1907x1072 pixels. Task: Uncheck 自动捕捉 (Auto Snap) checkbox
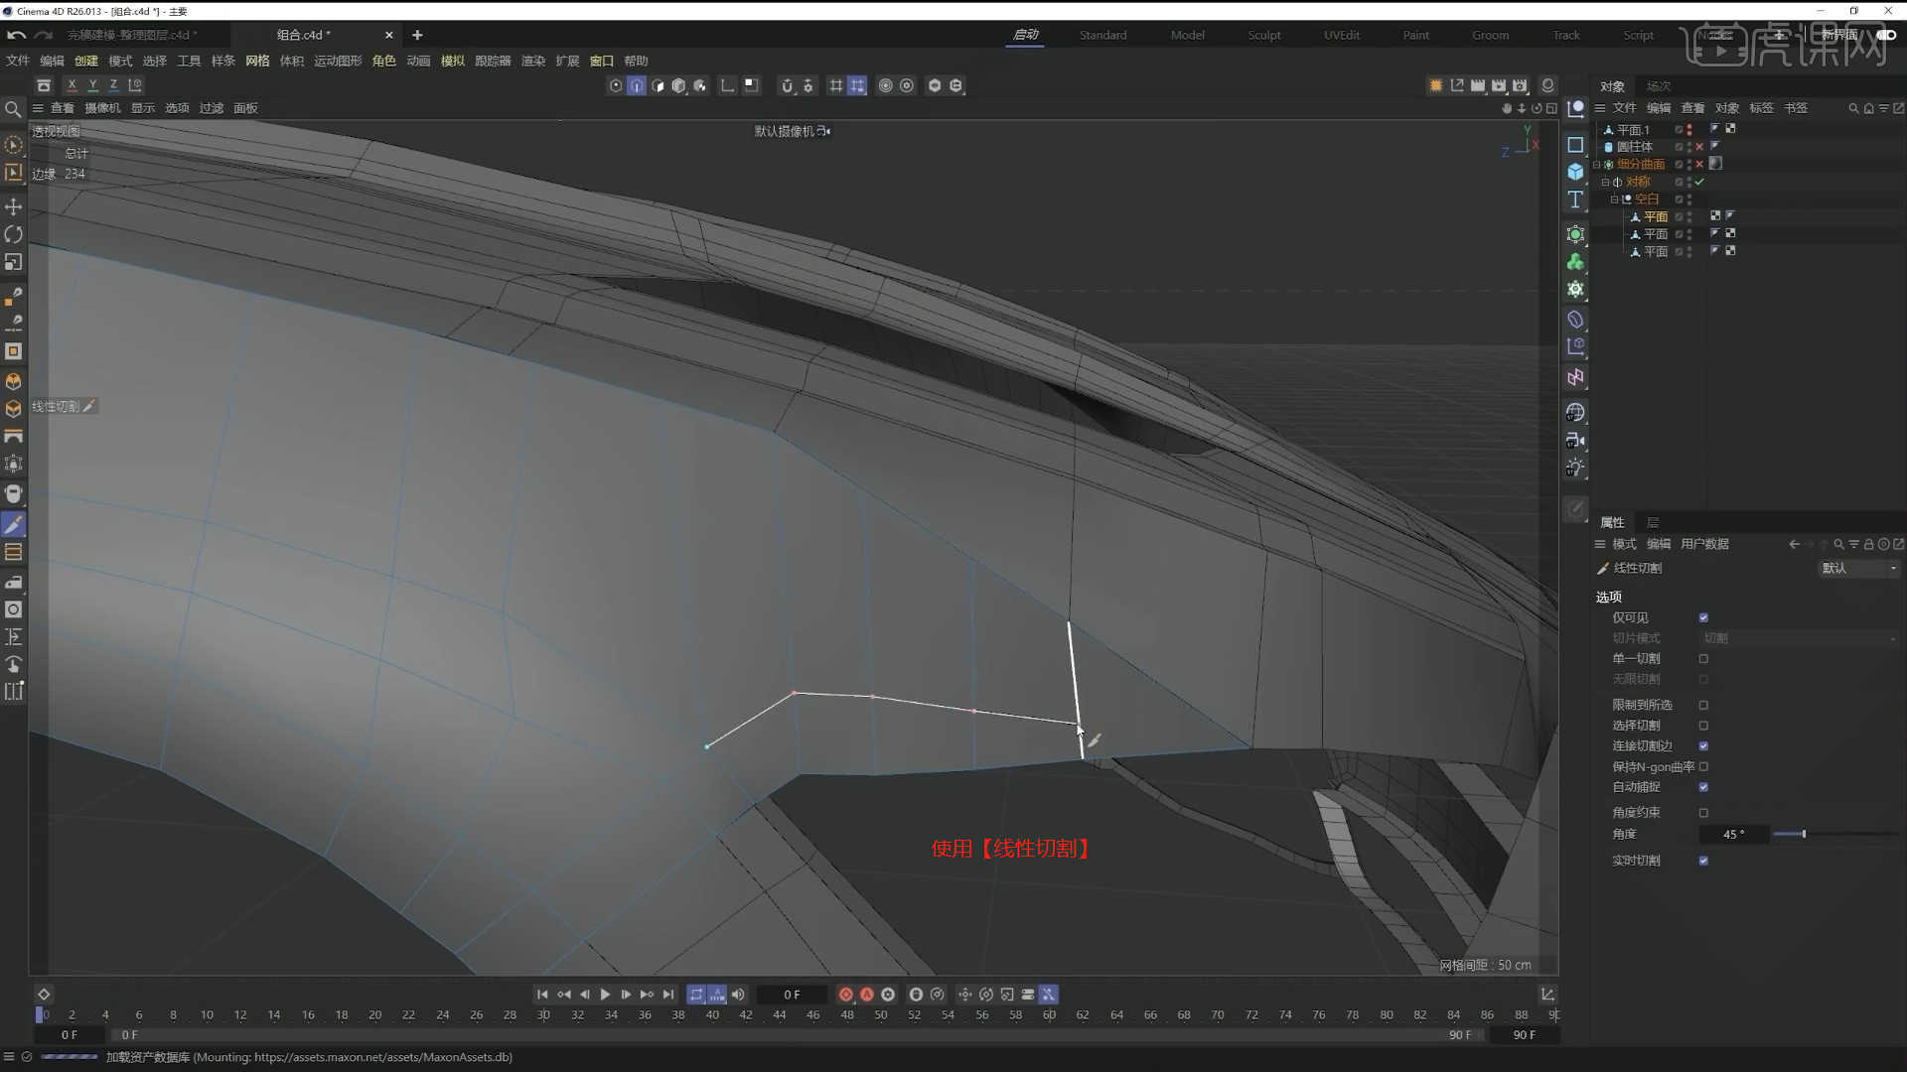(x=1703, y=787)
